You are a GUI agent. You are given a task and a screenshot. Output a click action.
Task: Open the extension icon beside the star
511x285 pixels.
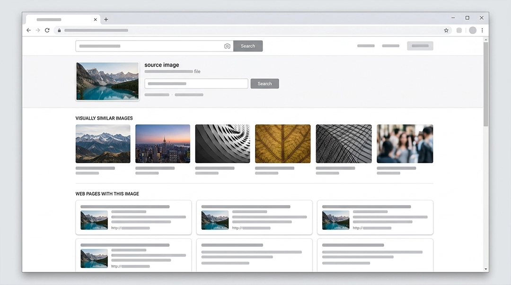[459, 30]
